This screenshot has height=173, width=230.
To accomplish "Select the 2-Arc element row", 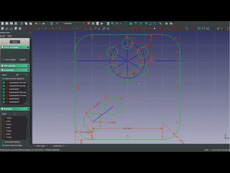I will (14, 121).
